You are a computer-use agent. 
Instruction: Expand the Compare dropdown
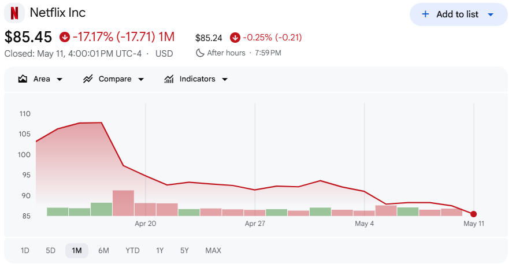[141, 79]
